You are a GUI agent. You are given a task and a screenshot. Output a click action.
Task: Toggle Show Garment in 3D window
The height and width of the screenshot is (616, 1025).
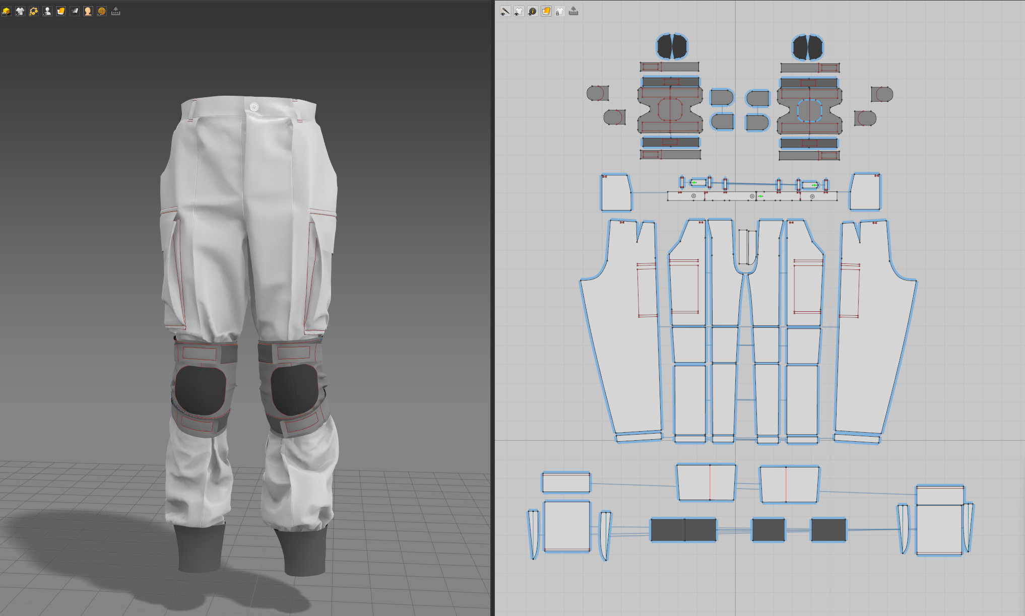pos(20,11)
